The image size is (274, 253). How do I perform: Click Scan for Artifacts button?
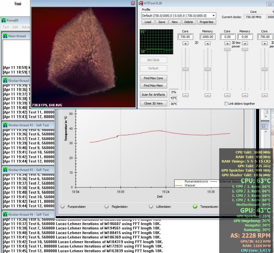[153, 95]
